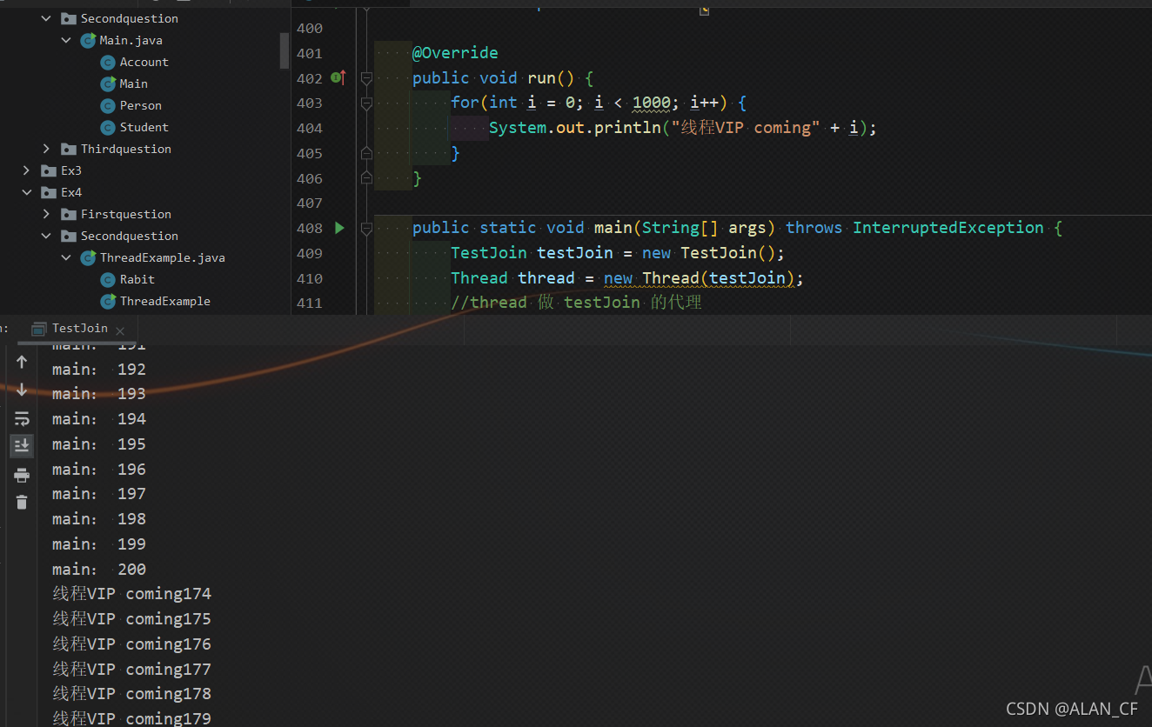Image resolution: width=1152 pixels, height=727 pixels.
Task: Click the Student class icon in tree
Action: [108, 127]
